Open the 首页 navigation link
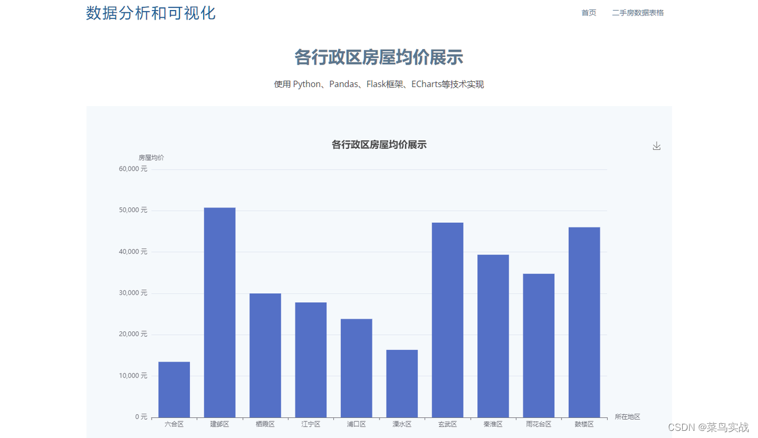Screen dimensions: 758x438 tap(589, 12)
